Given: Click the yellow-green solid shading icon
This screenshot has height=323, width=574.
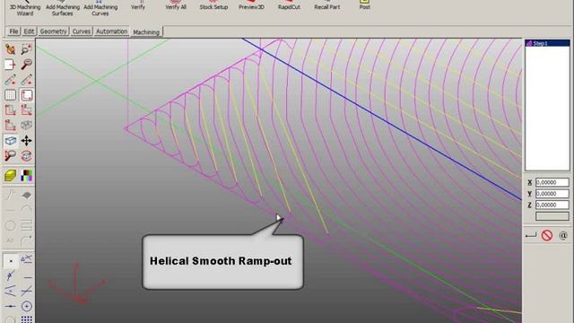Looking at the screenshot, I should coord(10,176).
